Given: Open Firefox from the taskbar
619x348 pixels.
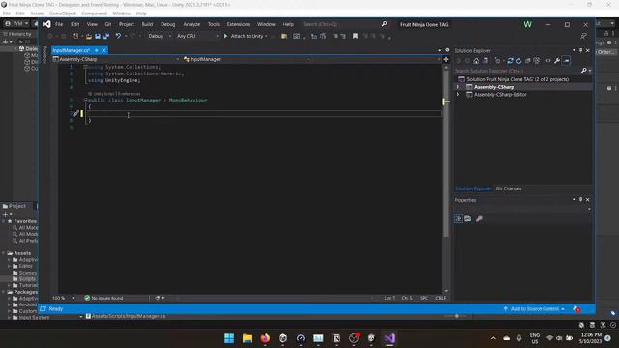Looking at the screenshot, I should [x=265, y=338].
